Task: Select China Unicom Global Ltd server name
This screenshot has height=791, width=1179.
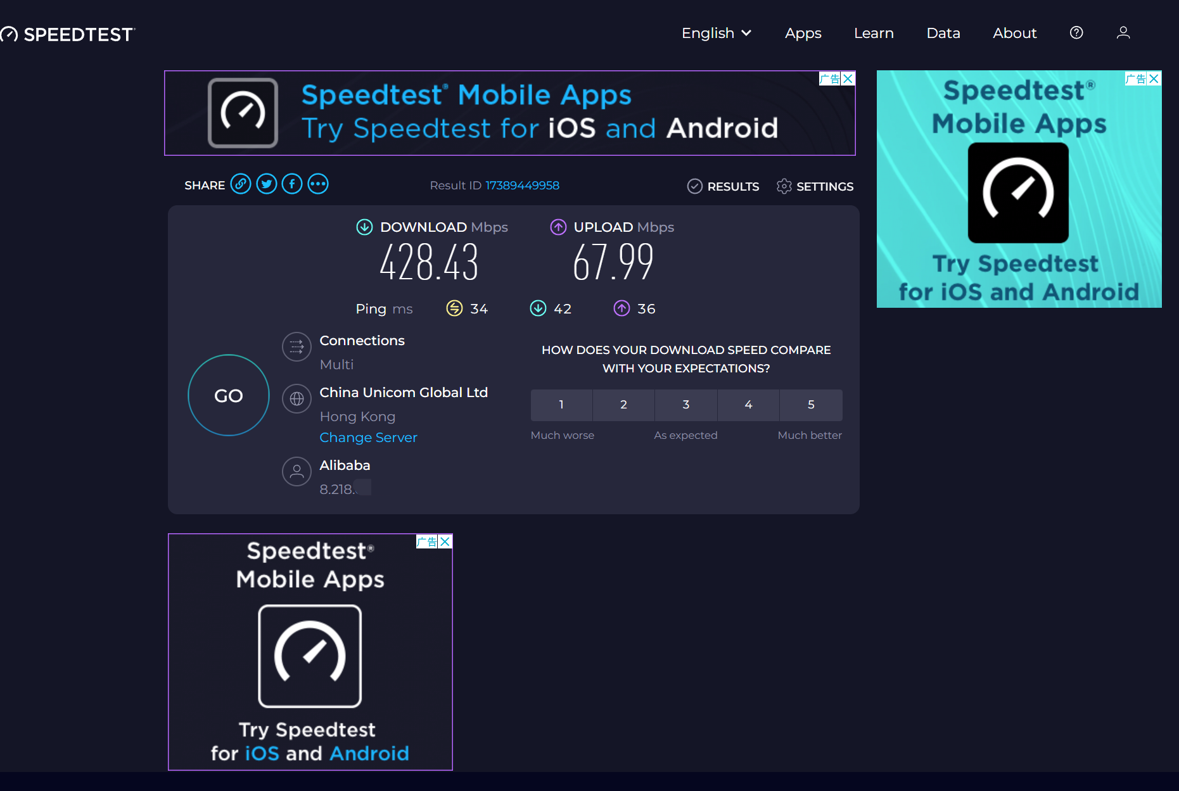Action: (404, 393)
